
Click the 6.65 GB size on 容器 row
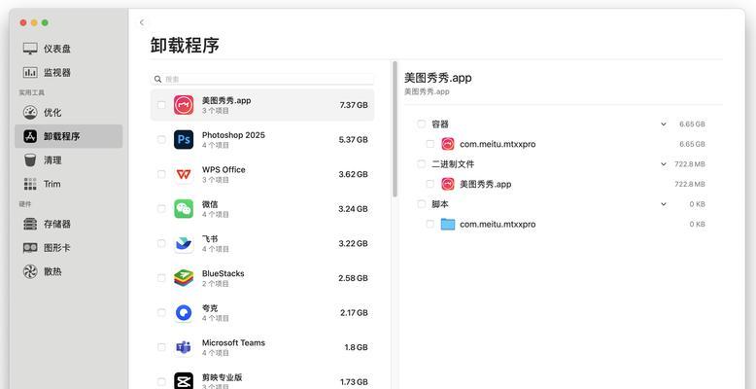pos(693,124)
